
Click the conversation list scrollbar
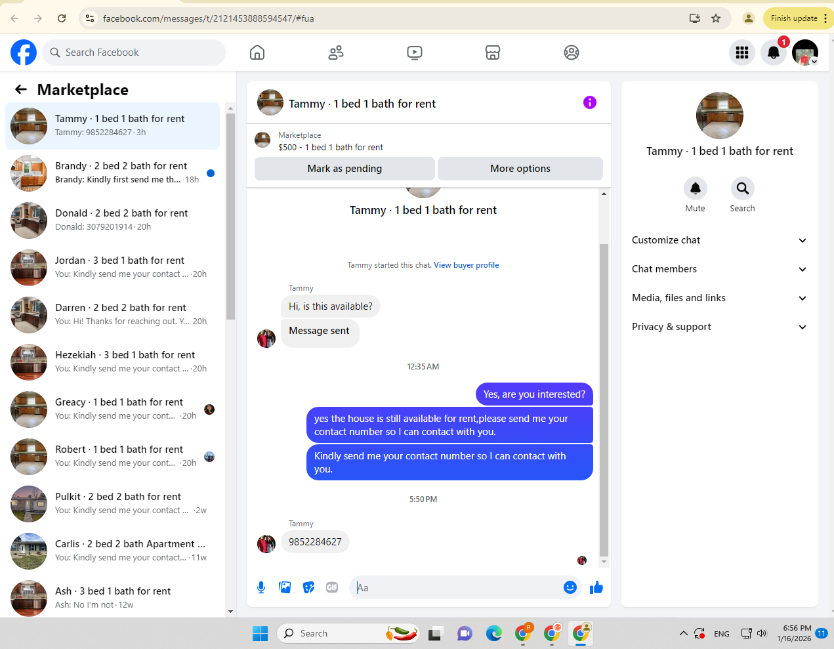pos(230,217)
